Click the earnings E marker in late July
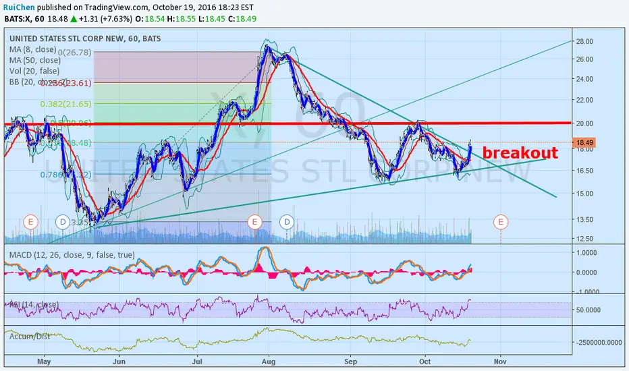Screen dimensions: 629x371 click(254, 222)
